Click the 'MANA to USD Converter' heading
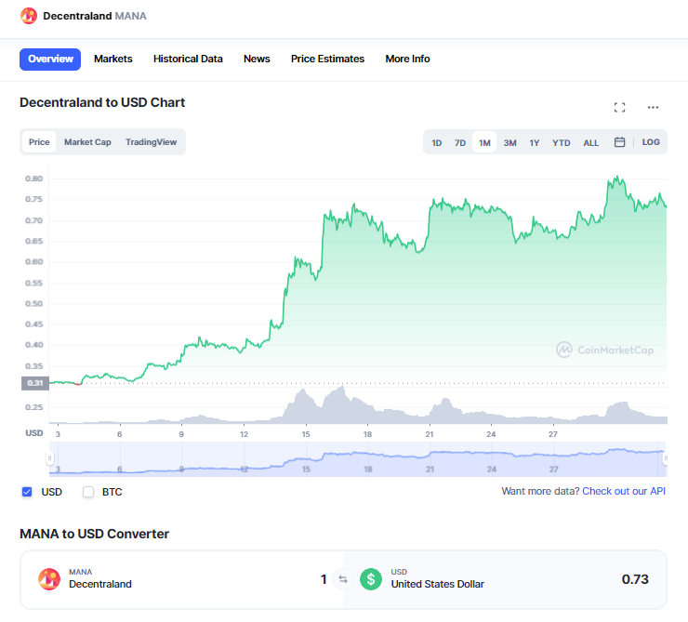The width and height of the screenshot is (688, 622). coord(94,534)
